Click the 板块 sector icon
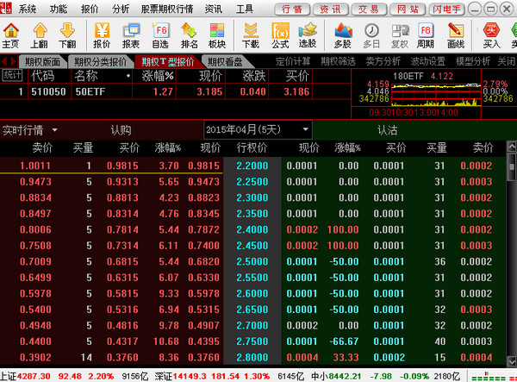The image size is (517, 382). click(x=217, y=34)
